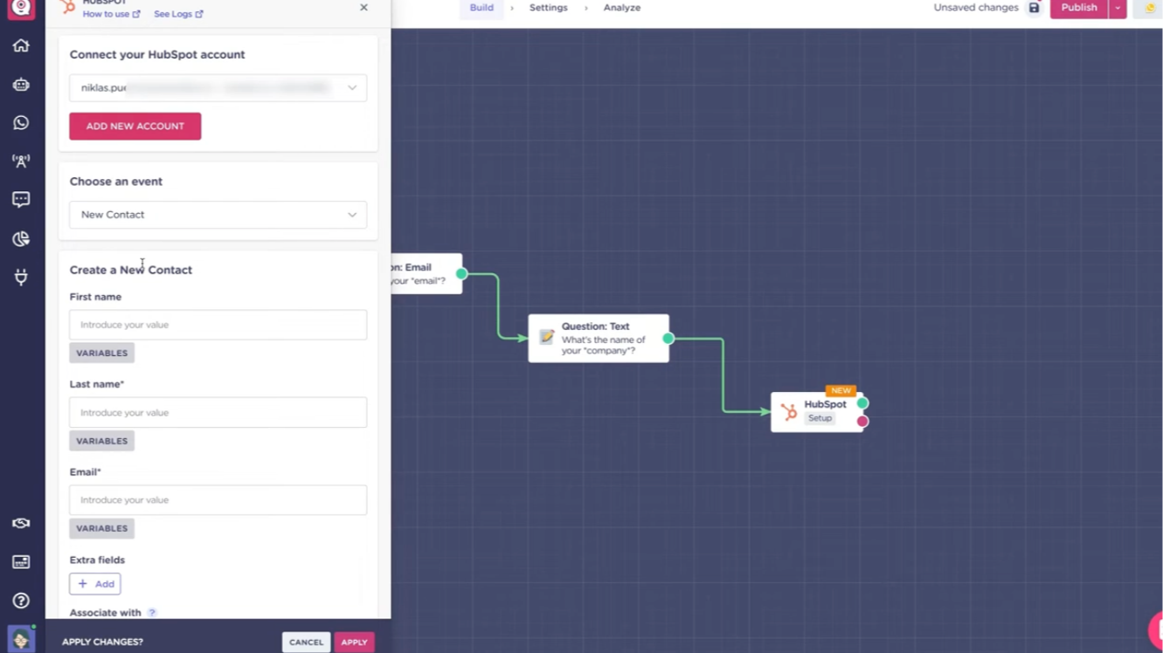Viewport: 1163px width, 653px height.
Task: Focus the Email input field
Action: point(218,500)
